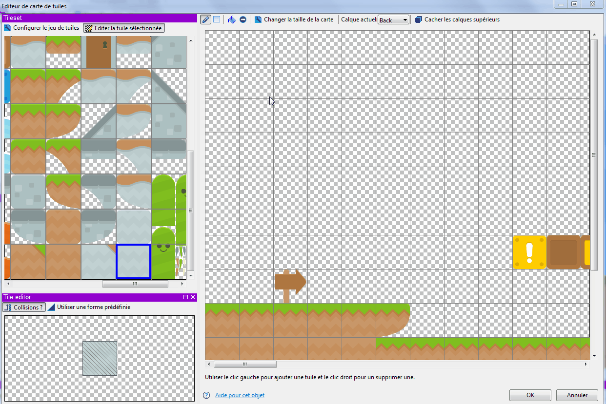Maximize the Tile editor panel
The width and height of the screenshot is (606, 404).
185,297
